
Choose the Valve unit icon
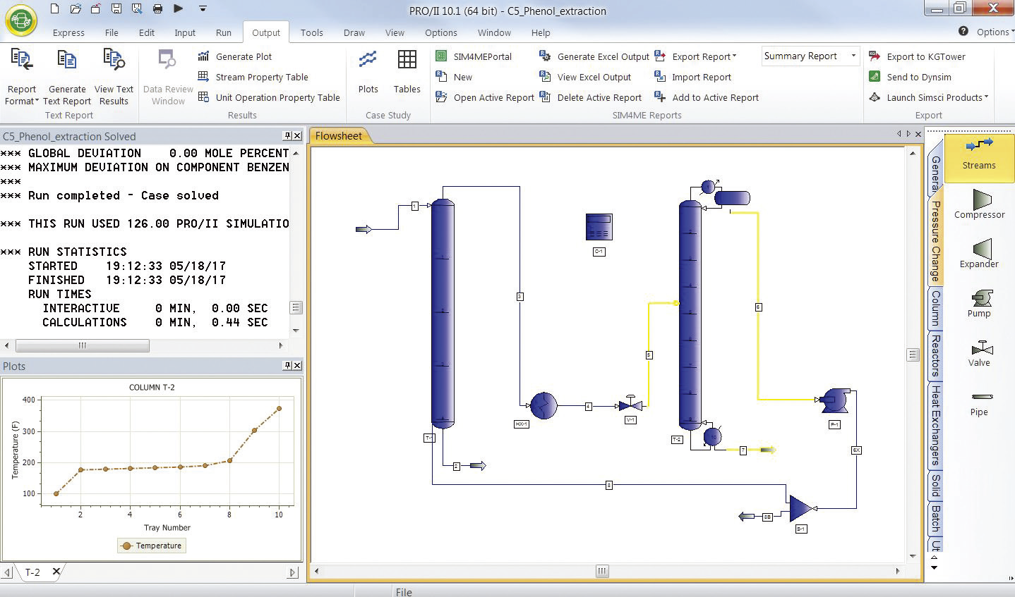(x=979, y=351)
